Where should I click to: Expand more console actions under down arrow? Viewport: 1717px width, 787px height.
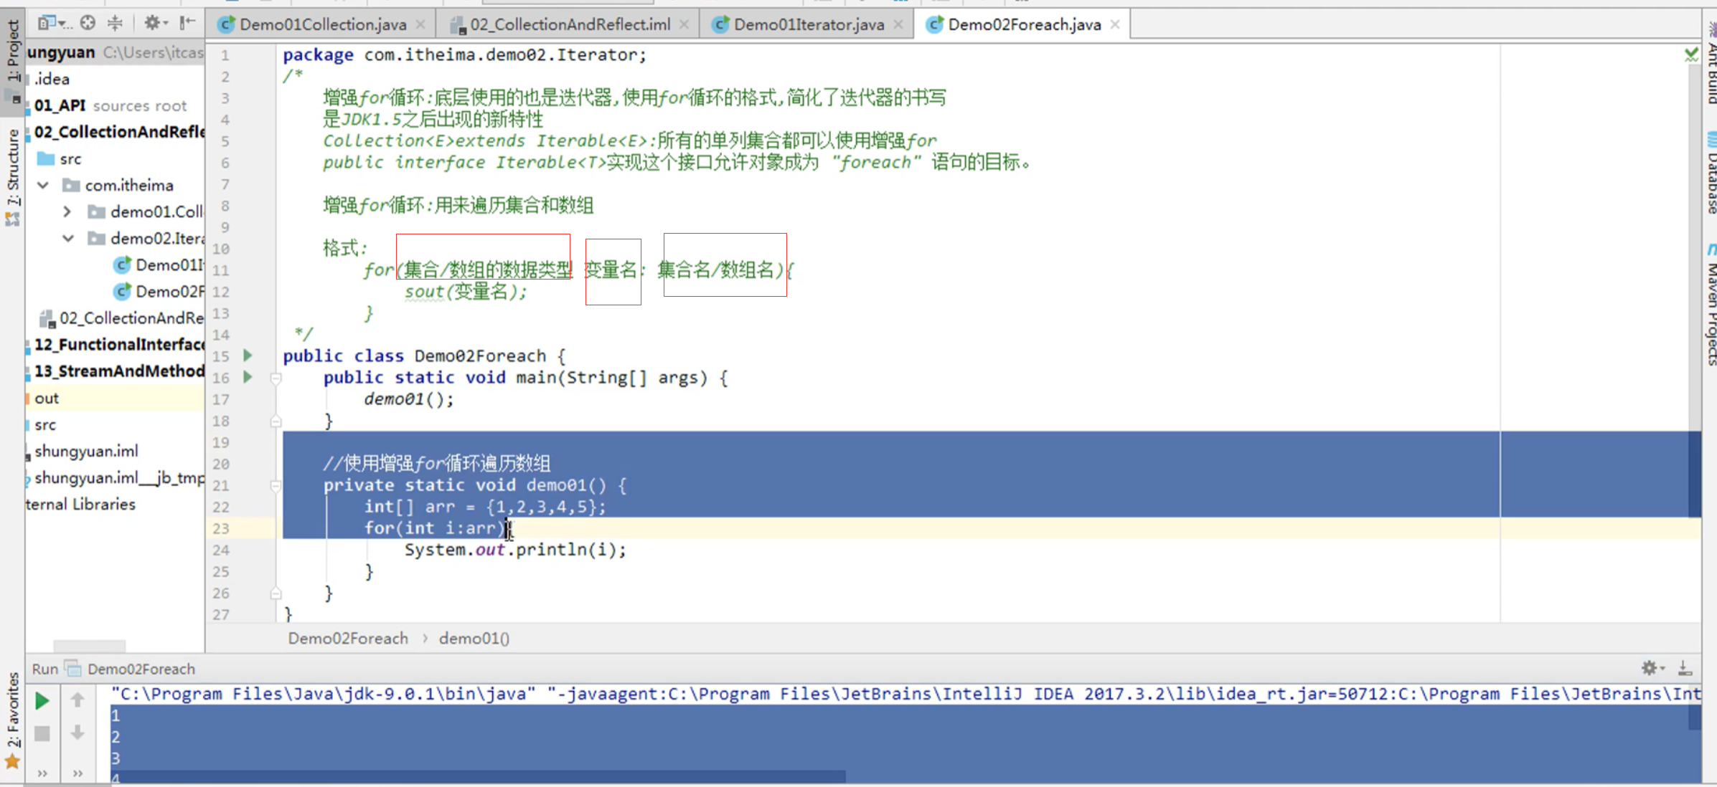77,773
